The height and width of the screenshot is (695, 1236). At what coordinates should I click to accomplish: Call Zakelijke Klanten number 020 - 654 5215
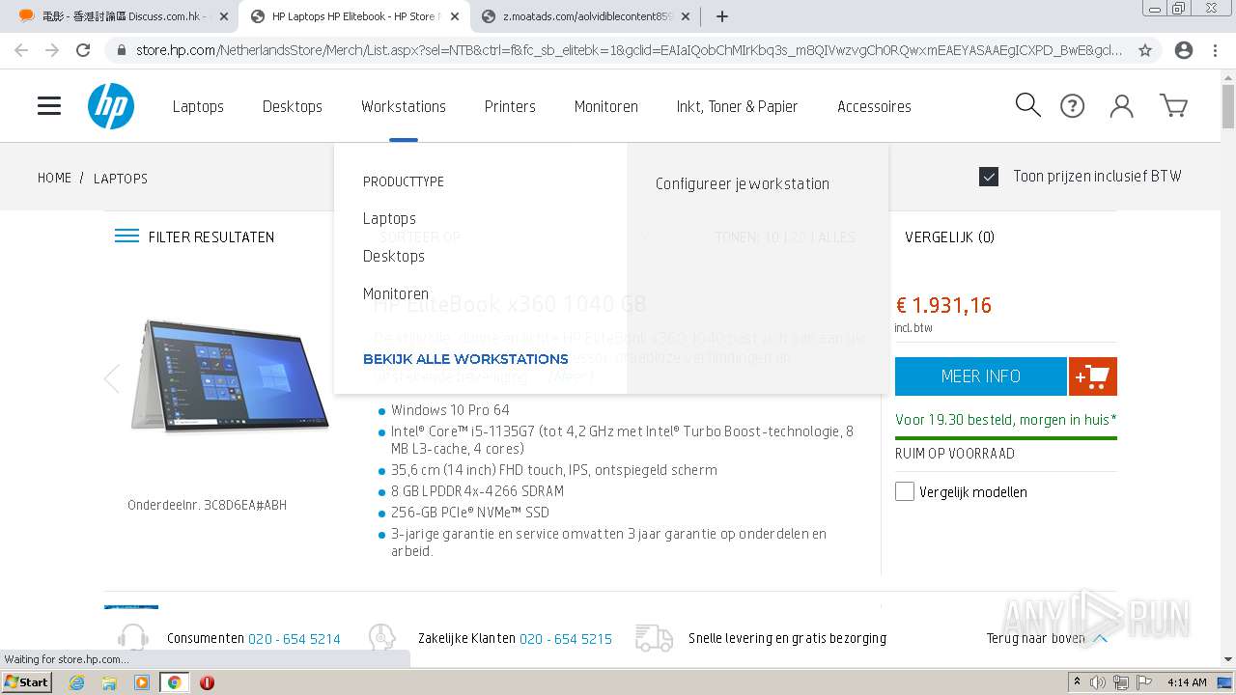[566, 638]
